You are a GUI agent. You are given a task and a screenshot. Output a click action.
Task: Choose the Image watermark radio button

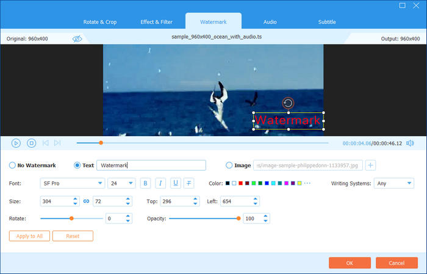coord(229,165)
